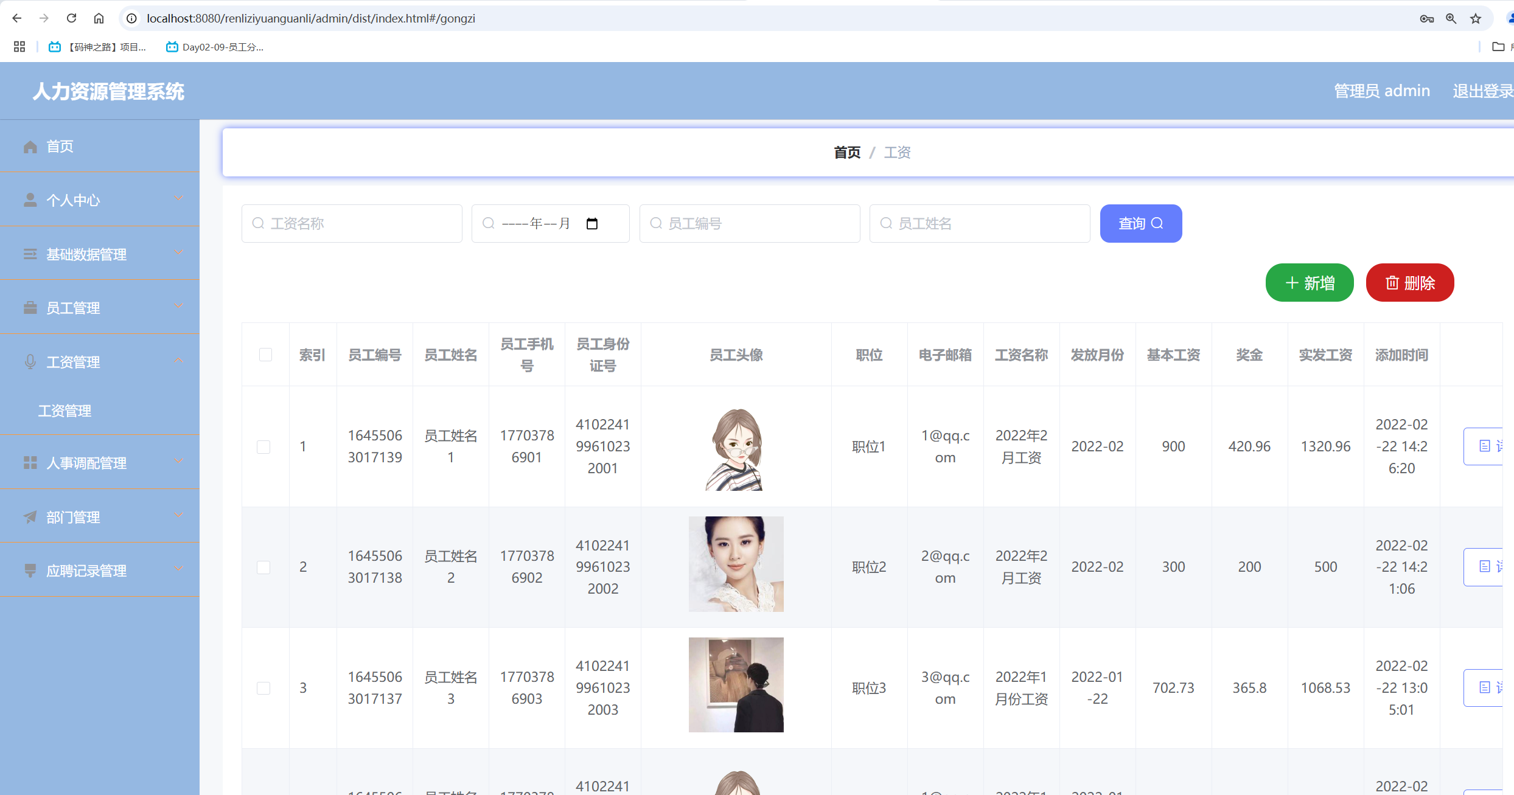The image size is (1514, 795).
Task: Bookmark this page with the star icon
Action: (x=1475, y=18)
